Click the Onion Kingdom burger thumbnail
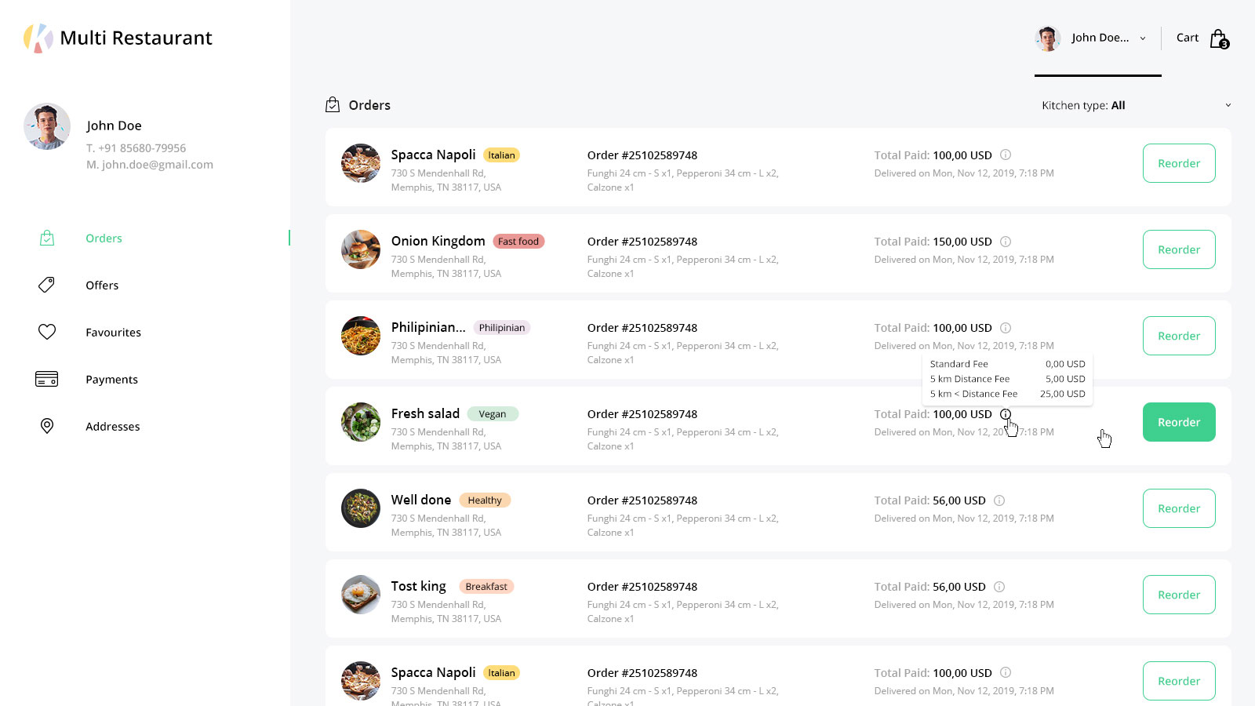The width and height of the screenshot is (1255, 706). [x=361, y=249]
